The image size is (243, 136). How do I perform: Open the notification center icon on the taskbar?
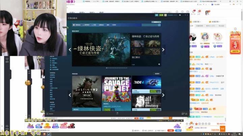(240, 134)
